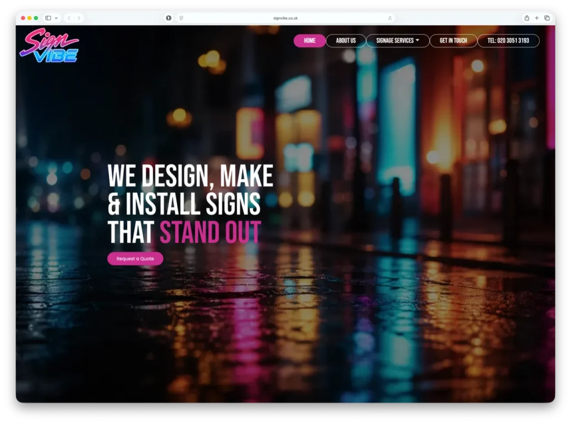Go back with the browser back arrow
The width and height of the screenshot is (571, 424).
pyautogui.click(x=69, y=18)
